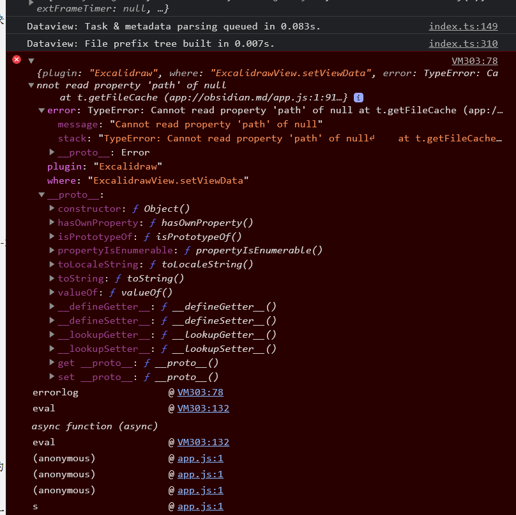This screenshot has width=516, height=515.
Task: Expand the __proto__: Error entry
Action: pyautogui.click(x=52, y=152)
